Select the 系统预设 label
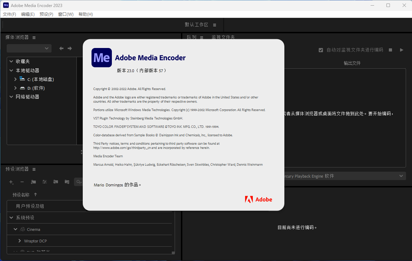This screenshot has height=261, width=412. click(x=25, y=218)
